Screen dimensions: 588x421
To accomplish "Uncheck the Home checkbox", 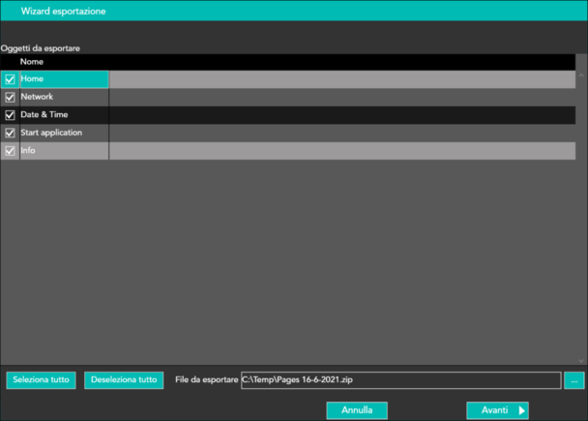I will coord(10,79).
